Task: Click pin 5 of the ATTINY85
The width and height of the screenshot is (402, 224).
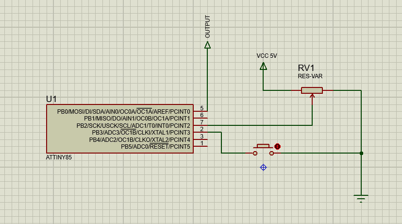Action: pyautogui.click(x=201, y=111)
